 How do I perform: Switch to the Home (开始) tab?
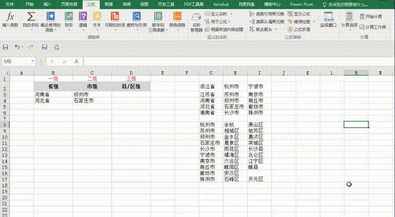coord(29,4)
